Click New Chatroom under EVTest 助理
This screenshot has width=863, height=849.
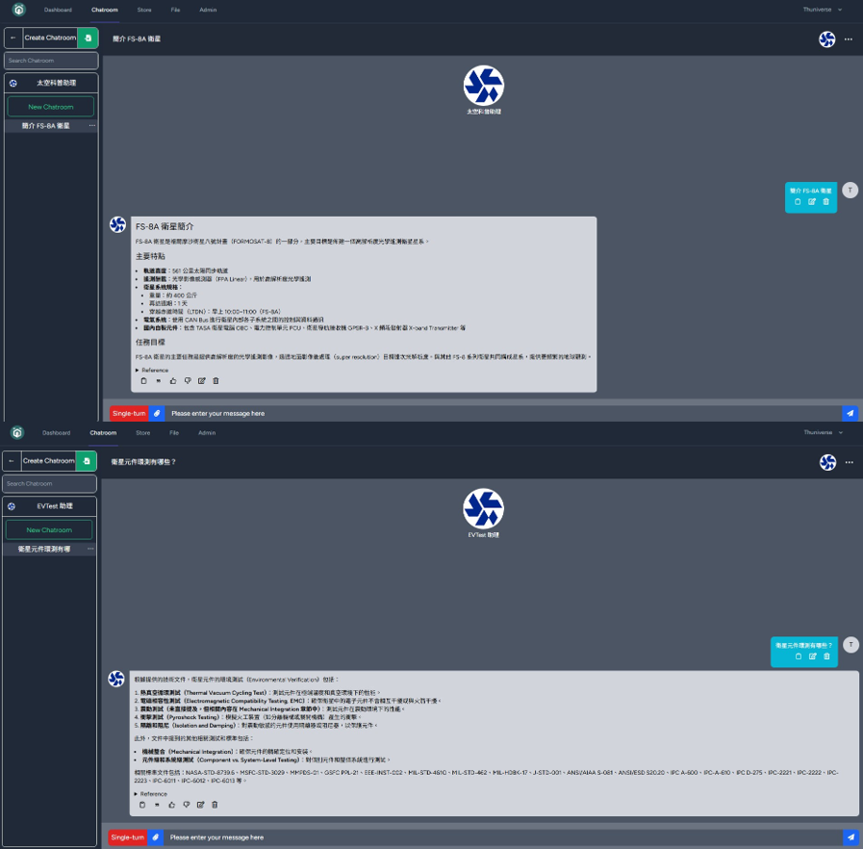[49, 529]
